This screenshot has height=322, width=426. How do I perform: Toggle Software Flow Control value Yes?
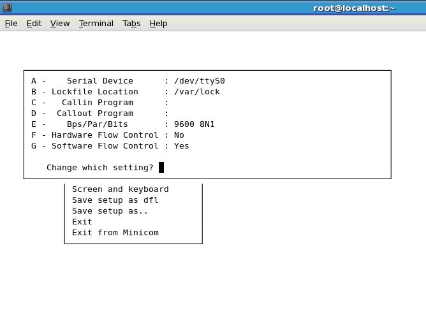tap(182, 146)
